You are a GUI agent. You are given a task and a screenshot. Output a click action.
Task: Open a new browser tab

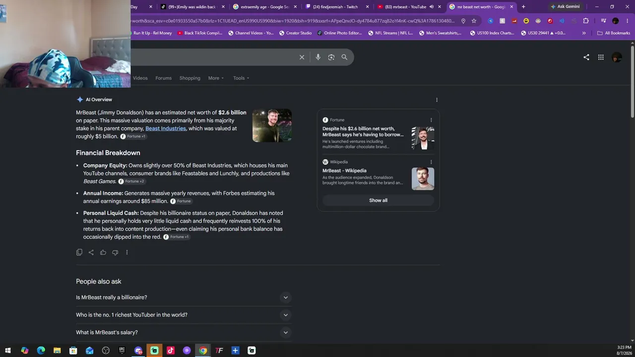[x=523, y=7]
